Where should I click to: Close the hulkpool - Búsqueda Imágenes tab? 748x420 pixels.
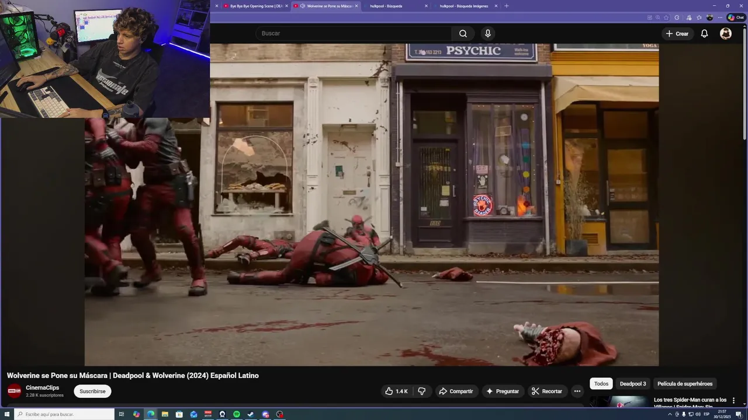(496, 6)
